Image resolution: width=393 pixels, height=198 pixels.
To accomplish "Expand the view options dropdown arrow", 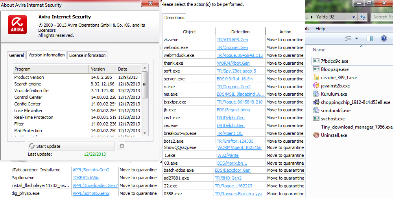I will coord(356,38).
